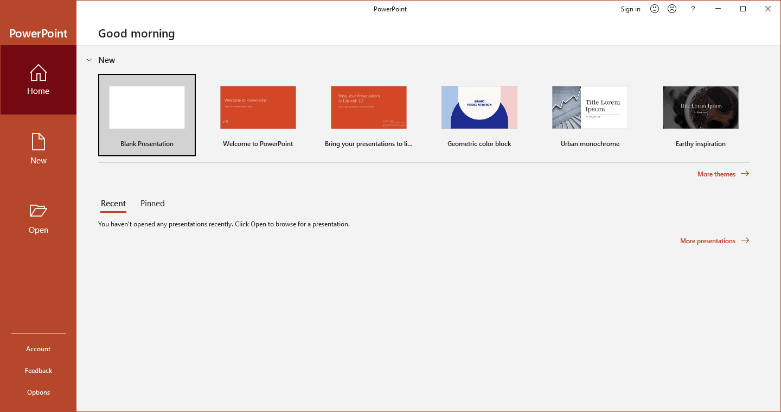Open the Account page
The height and width of the screenshot is (412, 781).
point(38,349)
